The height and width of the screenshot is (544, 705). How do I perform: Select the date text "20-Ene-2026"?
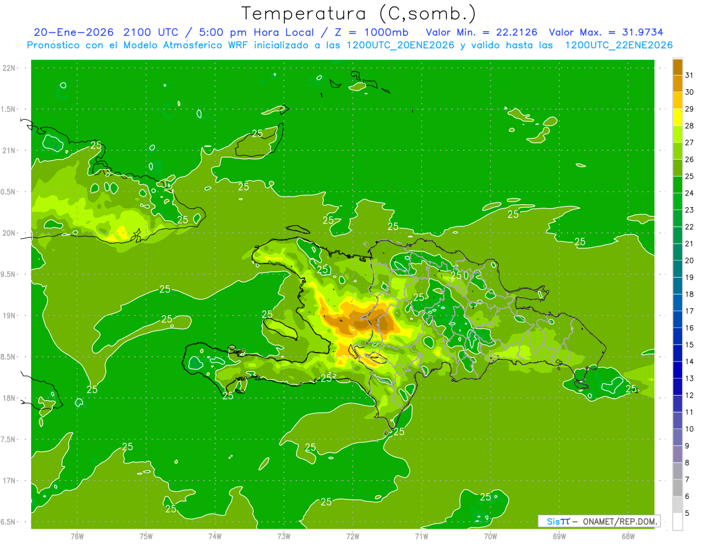pyautogui.click(x=74, y=32)
